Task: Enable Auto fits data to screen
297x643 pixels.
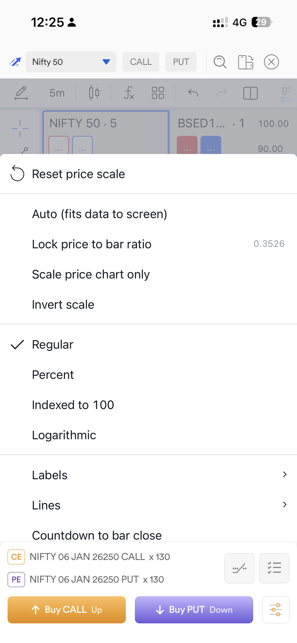Action: pos(100,214)
